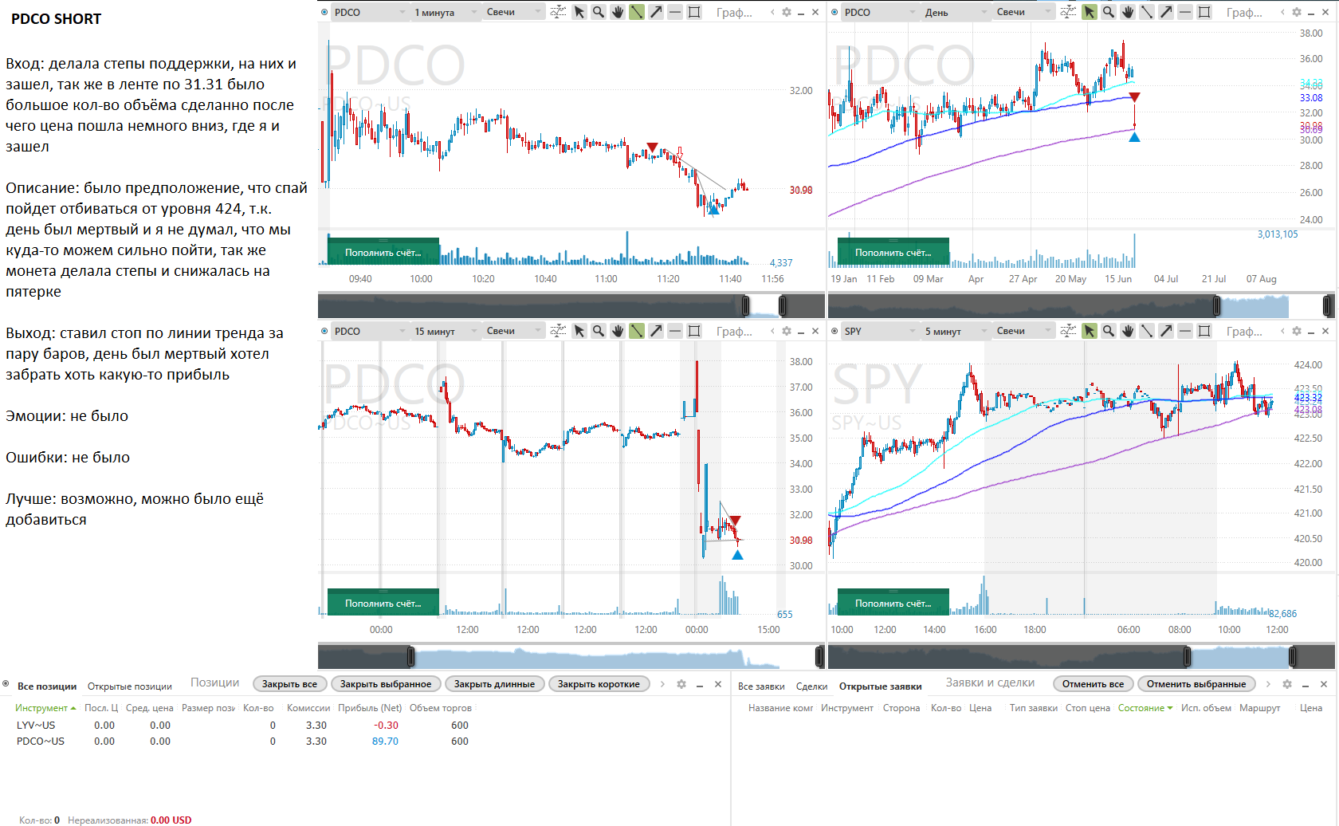The image size is (1339, 826).
Task: Toggle link radio on SPY chart
Action: click(x=834, y=331)
